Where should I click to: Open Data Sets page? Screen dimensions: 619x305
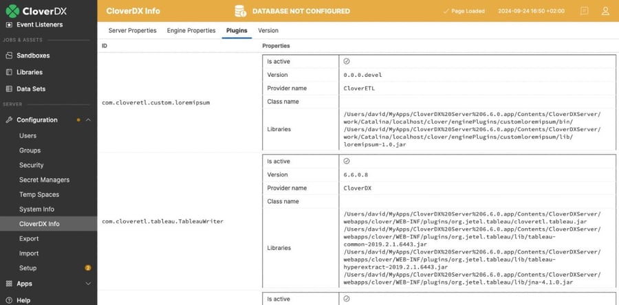click(31, 89)
